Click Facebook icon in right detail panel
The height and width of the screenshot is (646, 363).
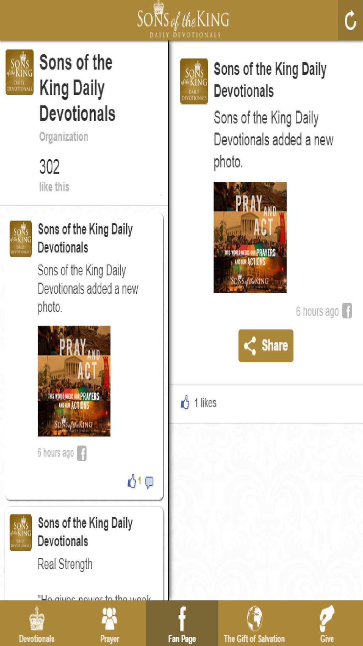pos(347,311)
